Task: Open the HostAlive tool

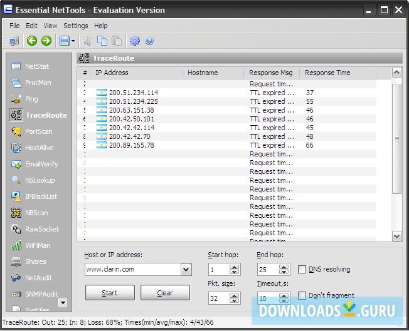Action: tap(33, 148)
